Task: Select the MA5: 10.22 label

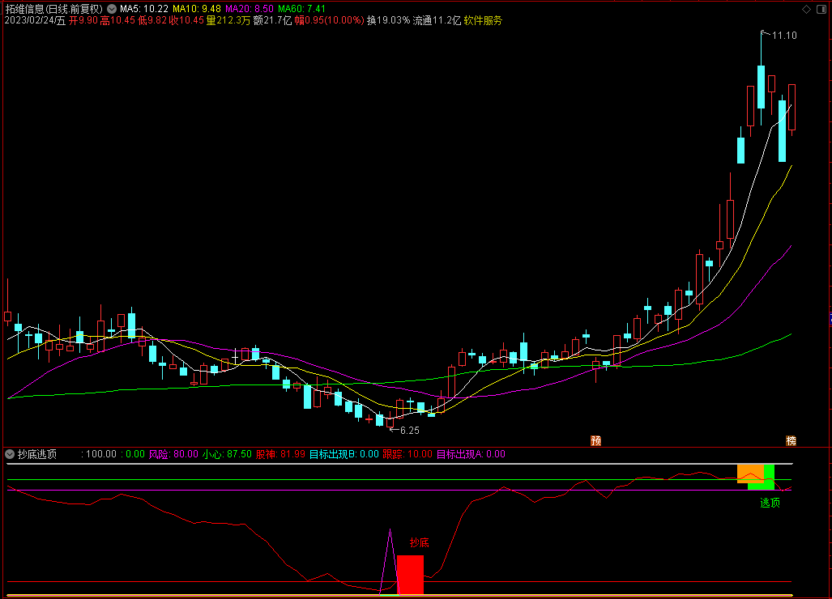Action: [143, 9]
